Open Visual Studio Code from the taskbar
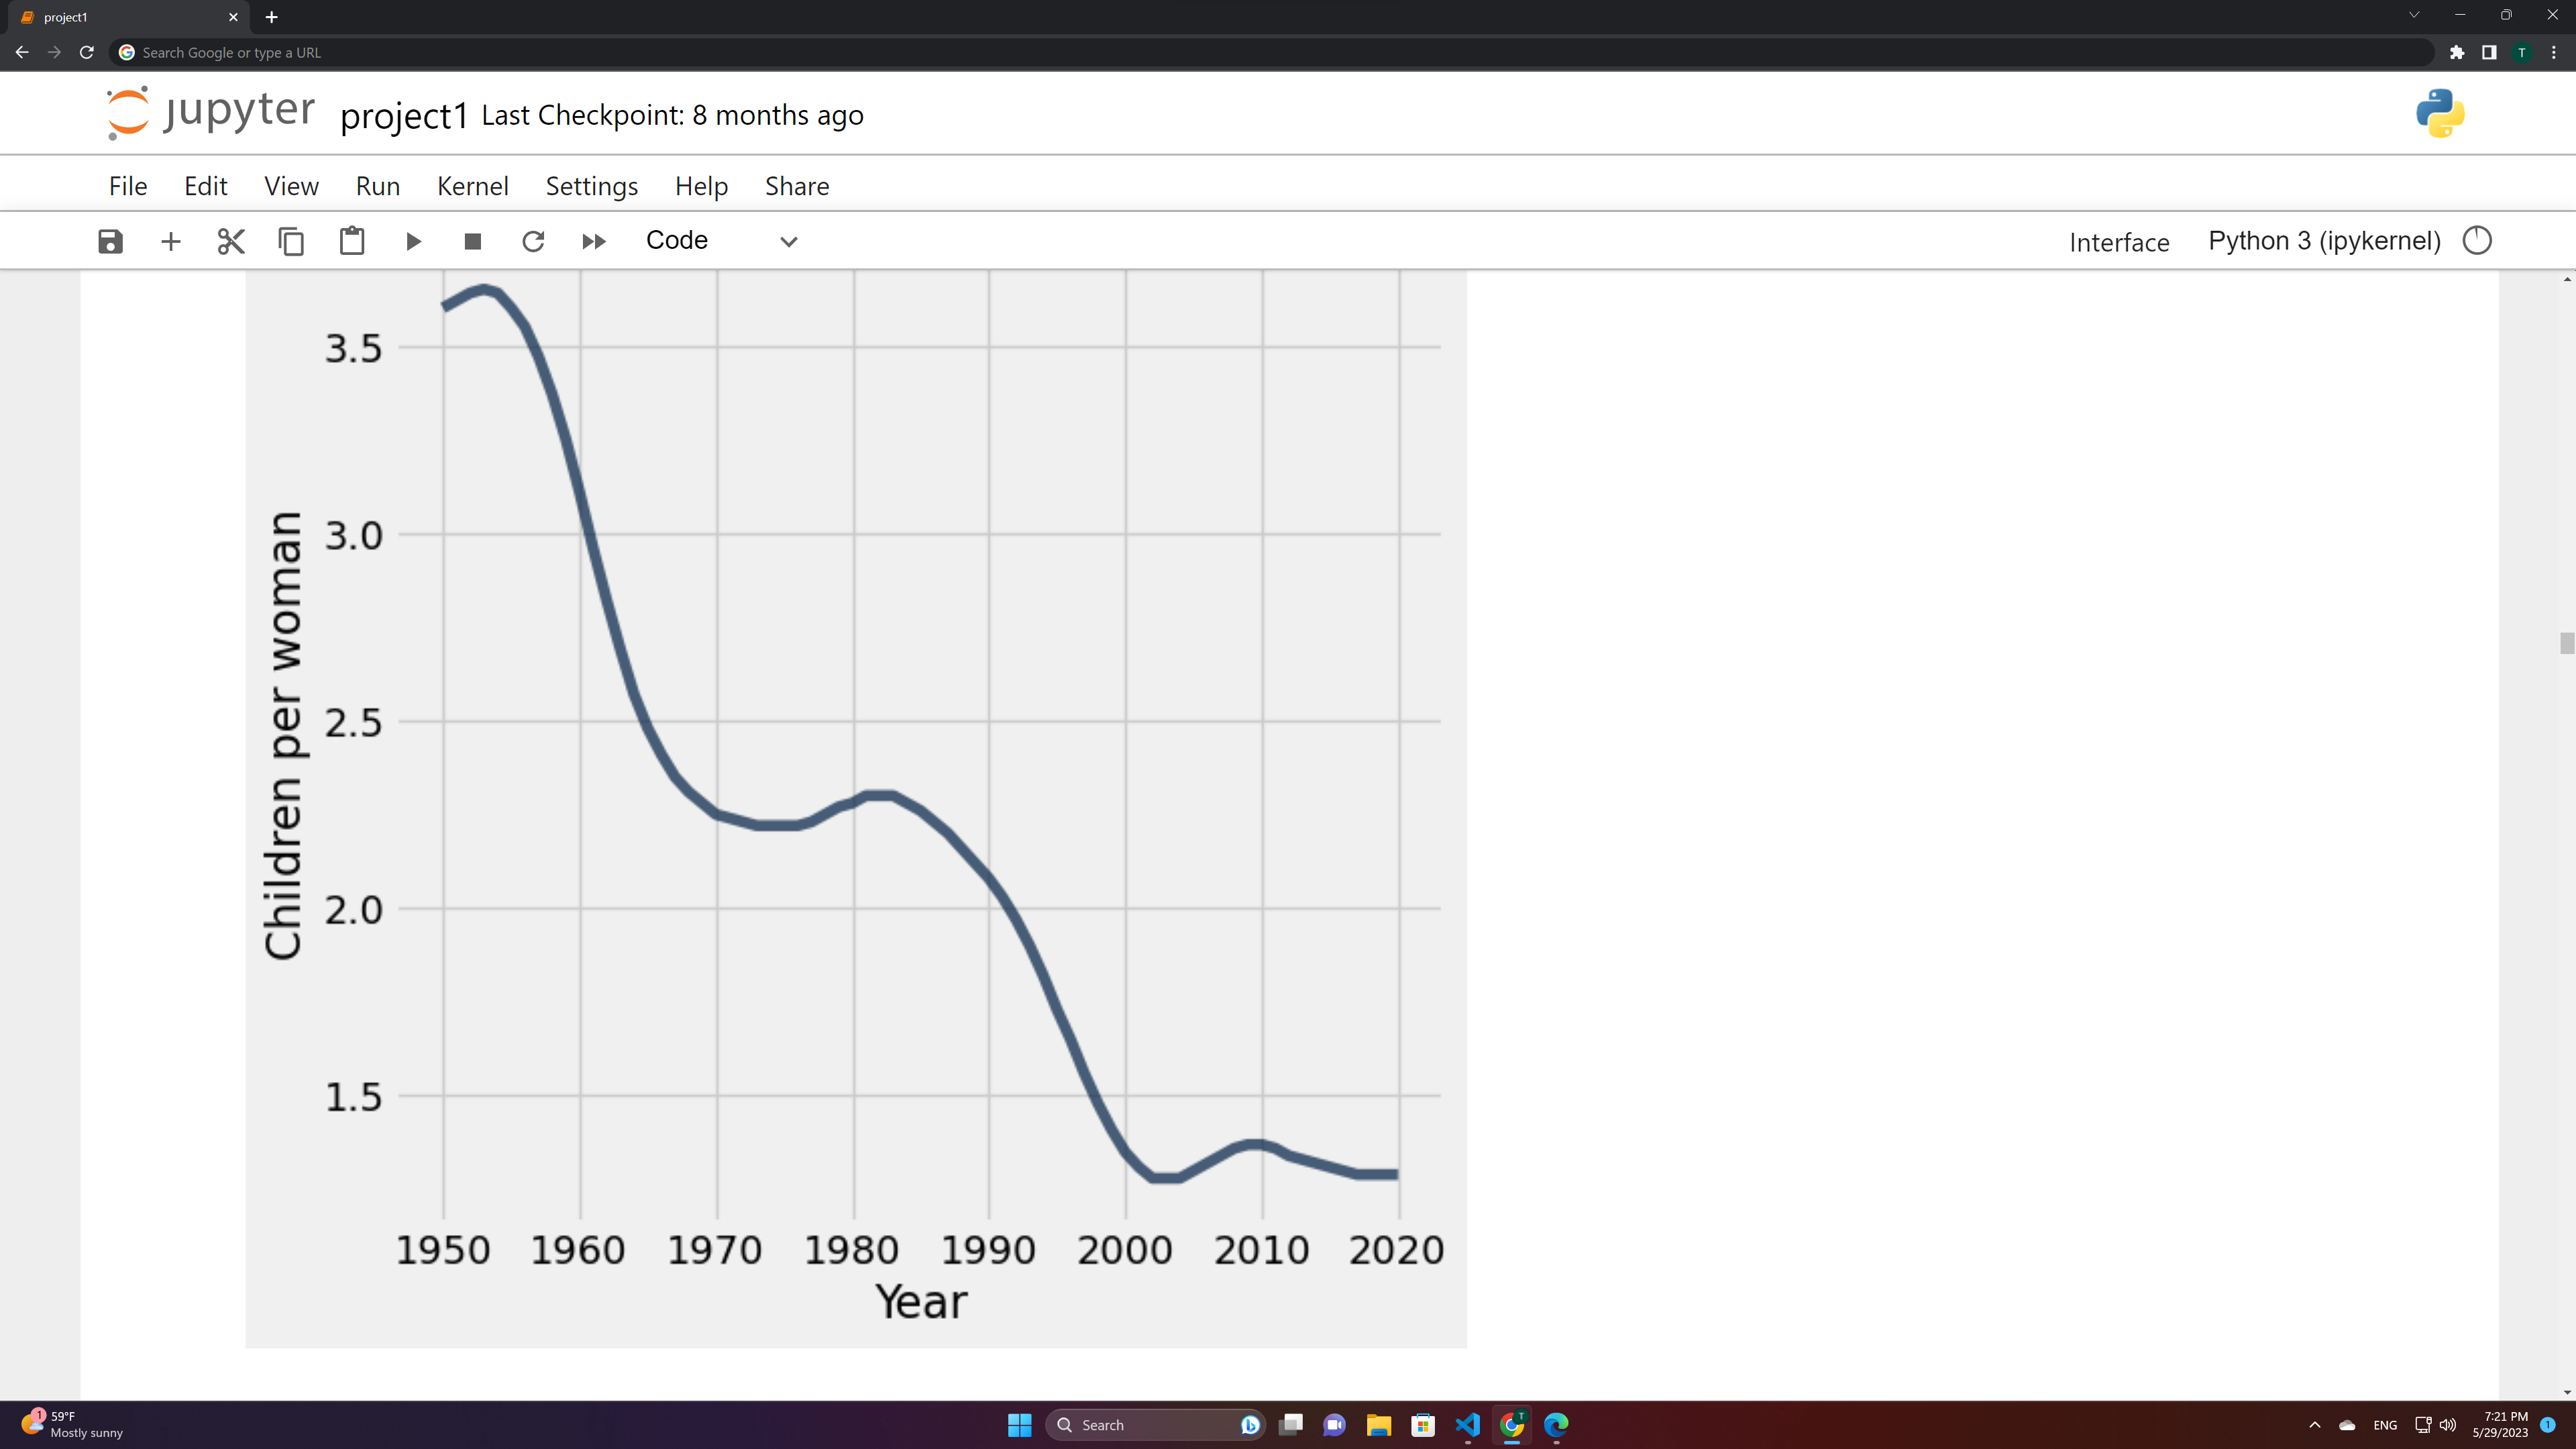This screenshot has width=2576, height=1449. pyautogui.click(x=1467, y=1425)
